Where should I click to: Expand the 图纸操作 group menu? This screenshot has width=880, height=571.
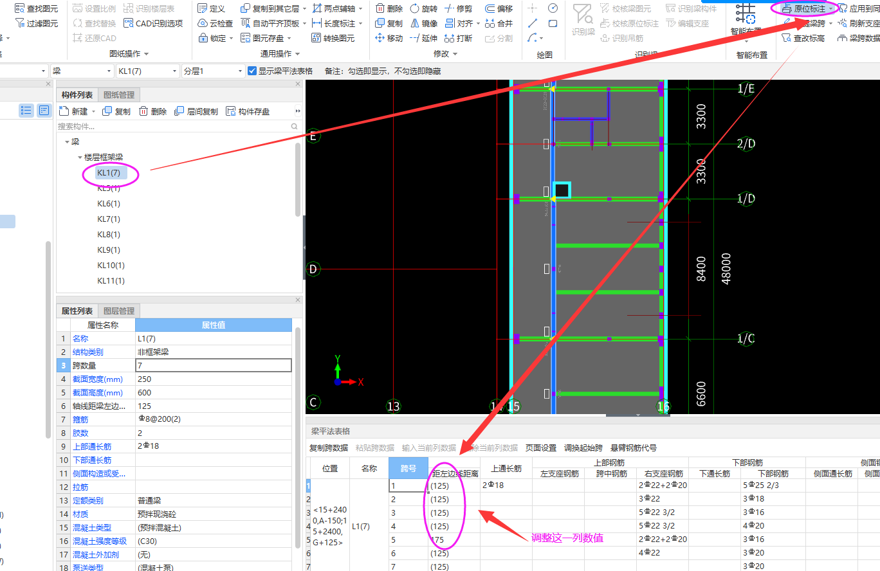click(x=129, y=54)
